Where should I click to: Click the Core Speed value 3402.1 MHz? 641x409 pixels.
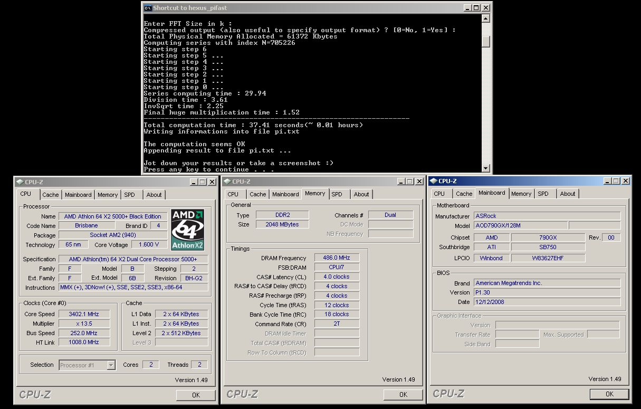[x=84, y=314]
